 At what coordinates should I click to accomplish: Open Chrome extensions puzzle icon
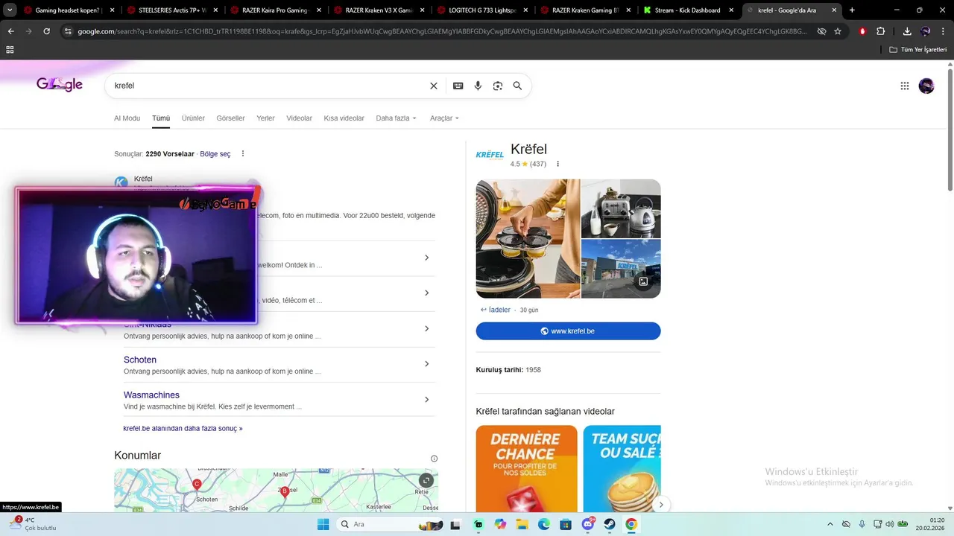click(x=881, y=31)
